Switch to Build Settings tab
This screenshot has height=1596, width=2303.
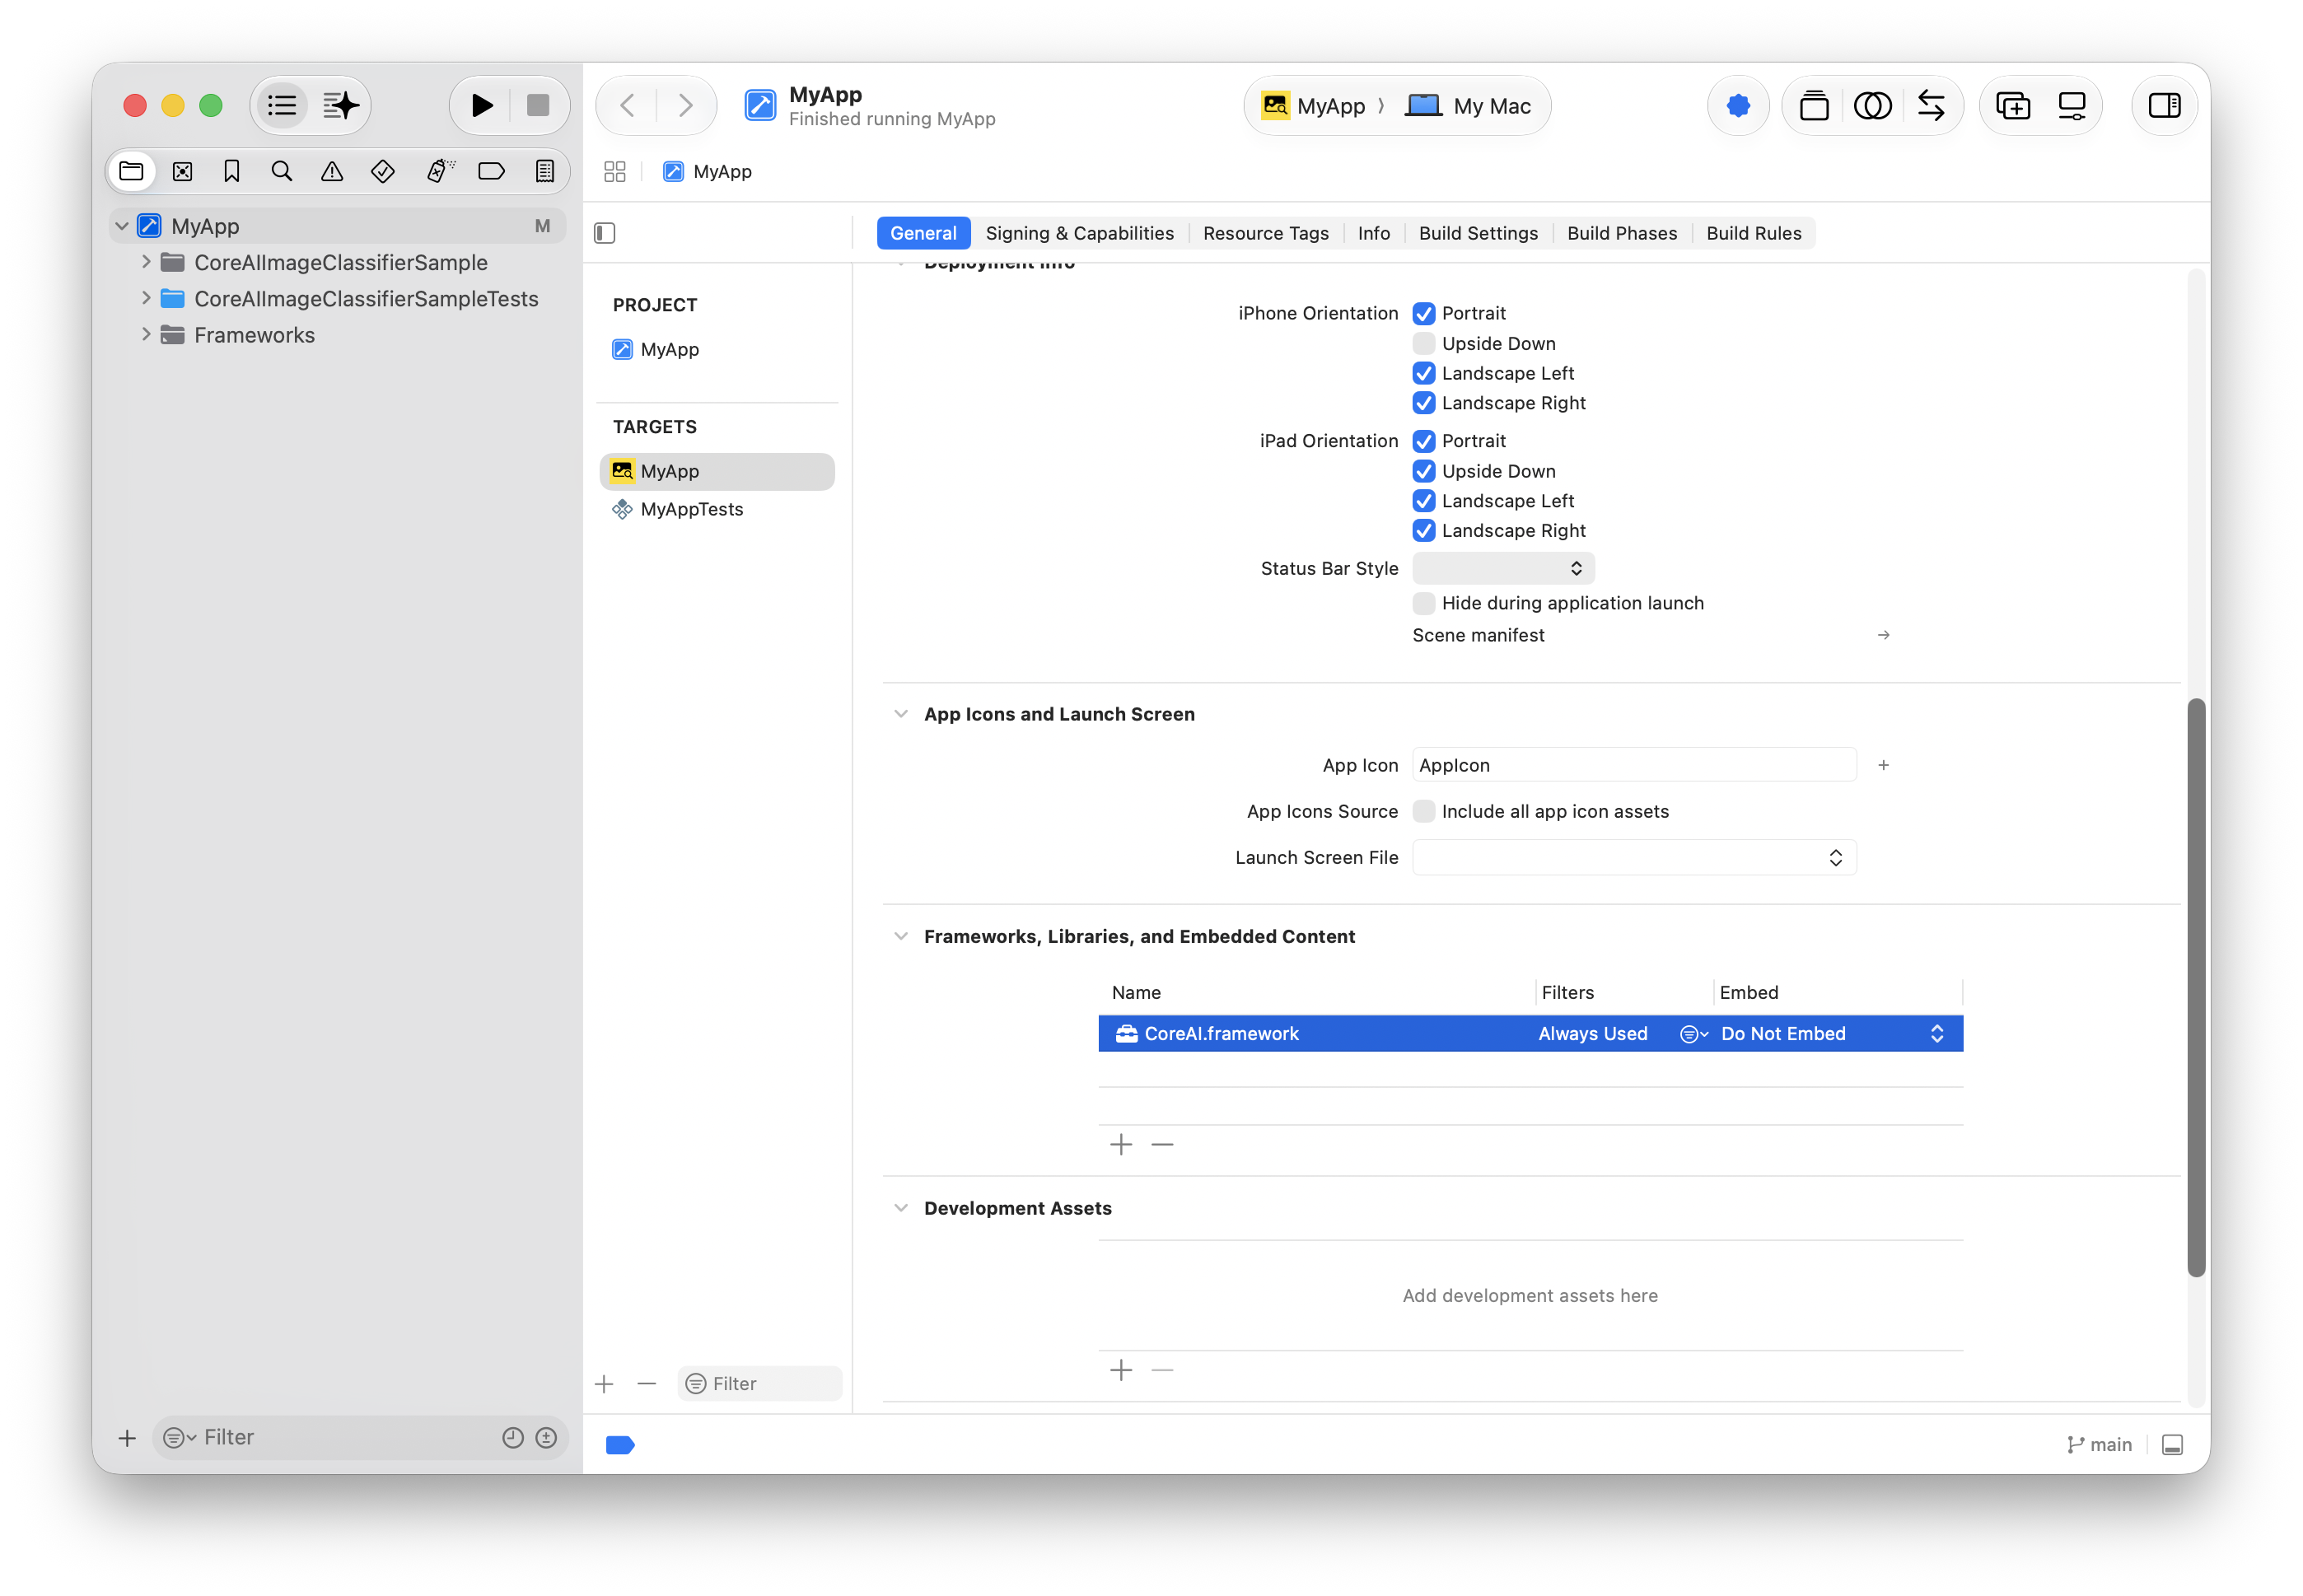1478,233
